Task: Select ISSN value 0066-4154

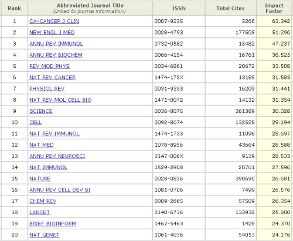Action: [169, 55]
